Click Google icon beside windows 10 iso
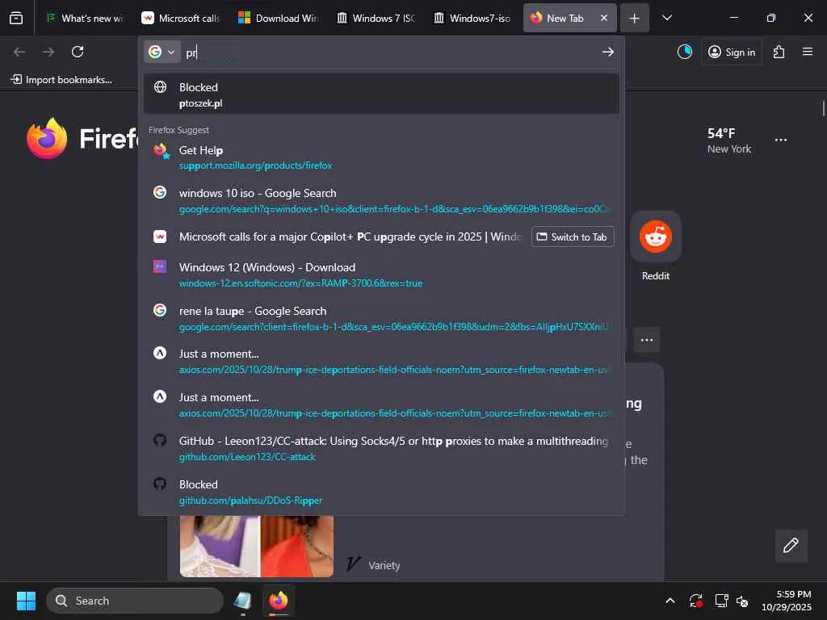Viewport: 827px width, 620px height. [x=160, y=192]
